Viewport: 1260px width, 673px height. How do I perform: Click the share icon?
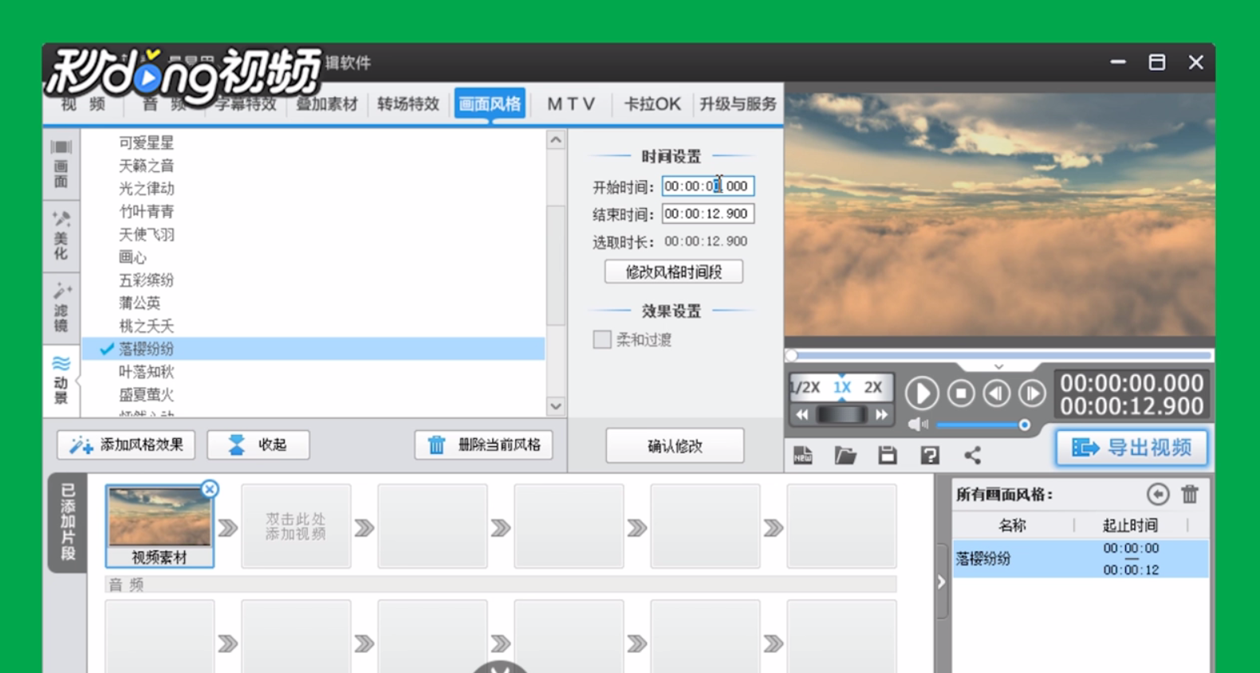pos(972,456)
